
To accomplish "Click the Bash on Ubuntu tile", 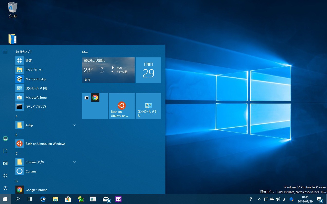I will coord(122,106).
